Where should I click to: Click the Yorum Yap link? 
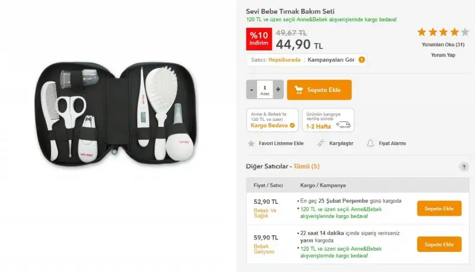[443, 55]
